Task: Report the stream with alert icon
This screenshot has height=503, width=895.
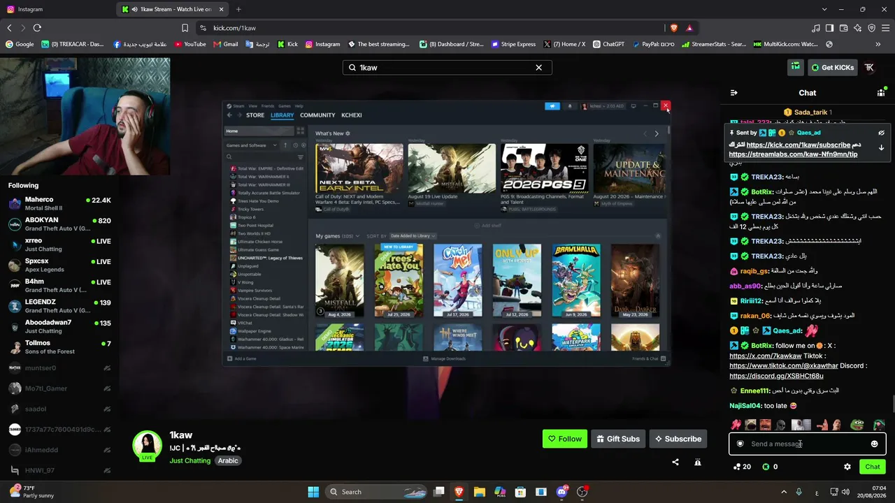Action: coord(697,462)
